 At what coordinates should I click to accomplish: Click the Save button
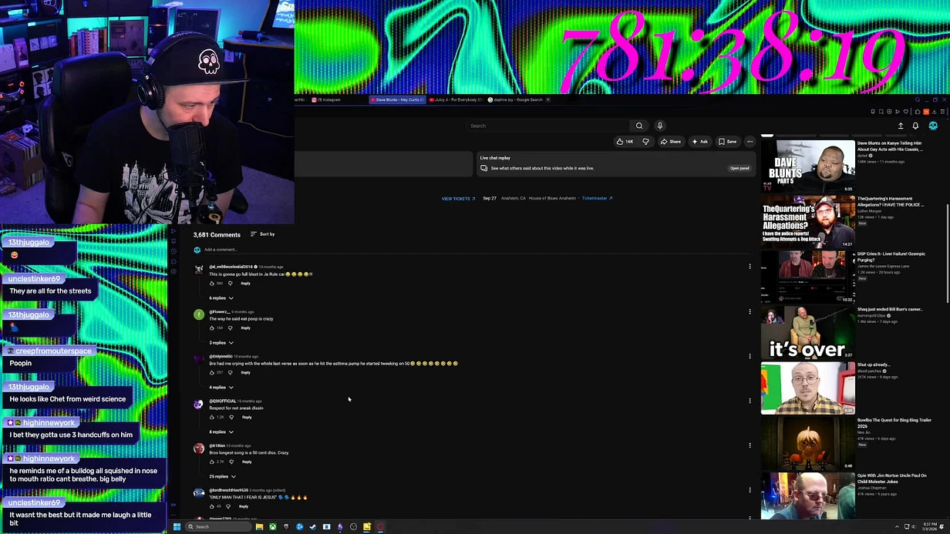pos(727,142)
